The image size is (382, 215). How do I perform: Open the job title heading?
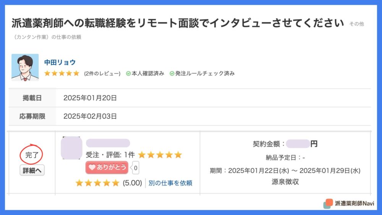point(178,23)
